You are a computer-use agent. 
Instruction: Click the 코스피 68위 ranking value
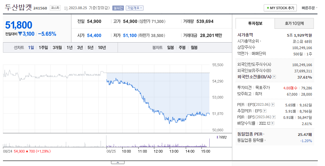(x=302, y=42)
